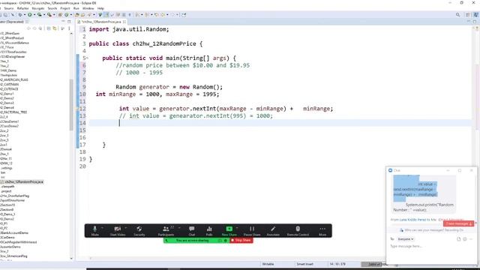
Task: Click the Package Explorer vertical scrollbar thumb
Action: (71, 104)
